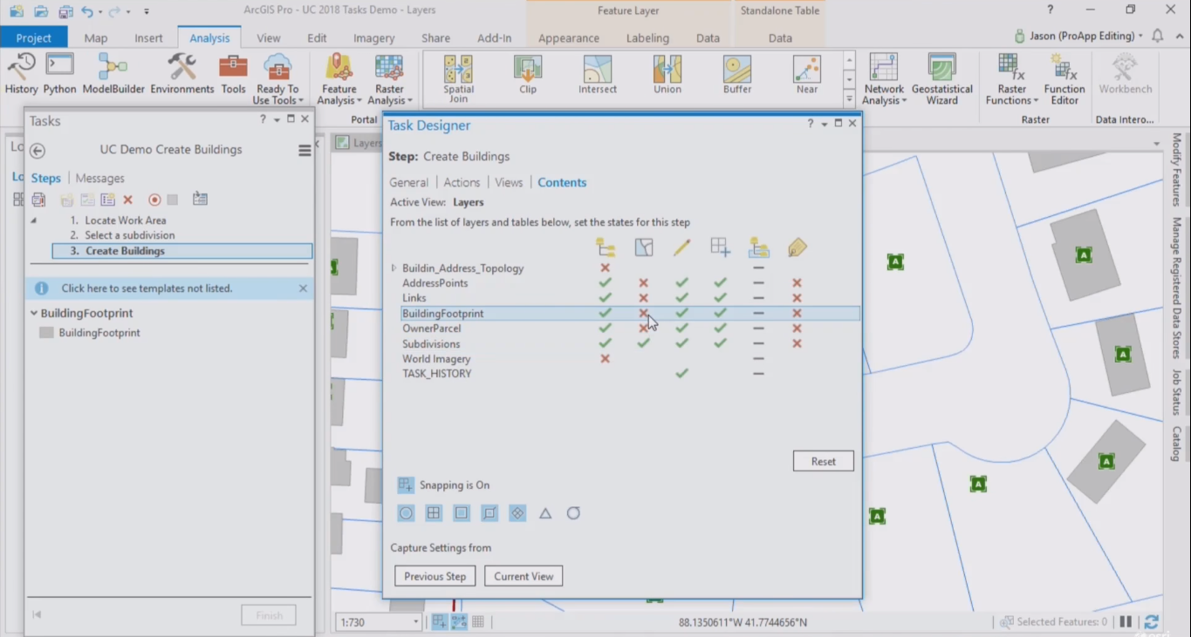Click the red record button in Tasks pane
The image size is (1191, 637).
point(154,200)
